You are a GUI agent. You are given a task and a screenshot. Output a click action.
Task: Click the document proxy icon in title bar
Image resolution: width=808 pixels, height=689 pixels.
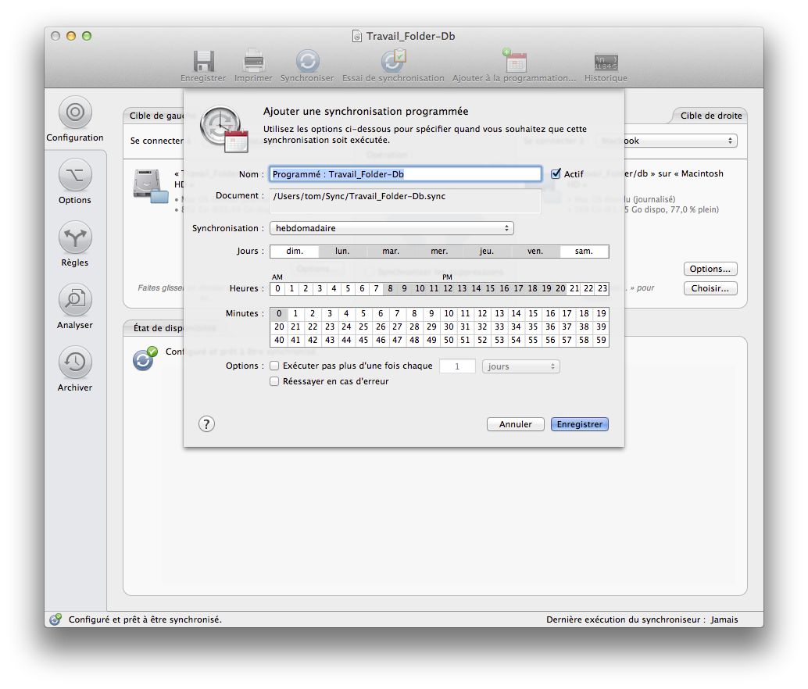click(x=356, y=36)
